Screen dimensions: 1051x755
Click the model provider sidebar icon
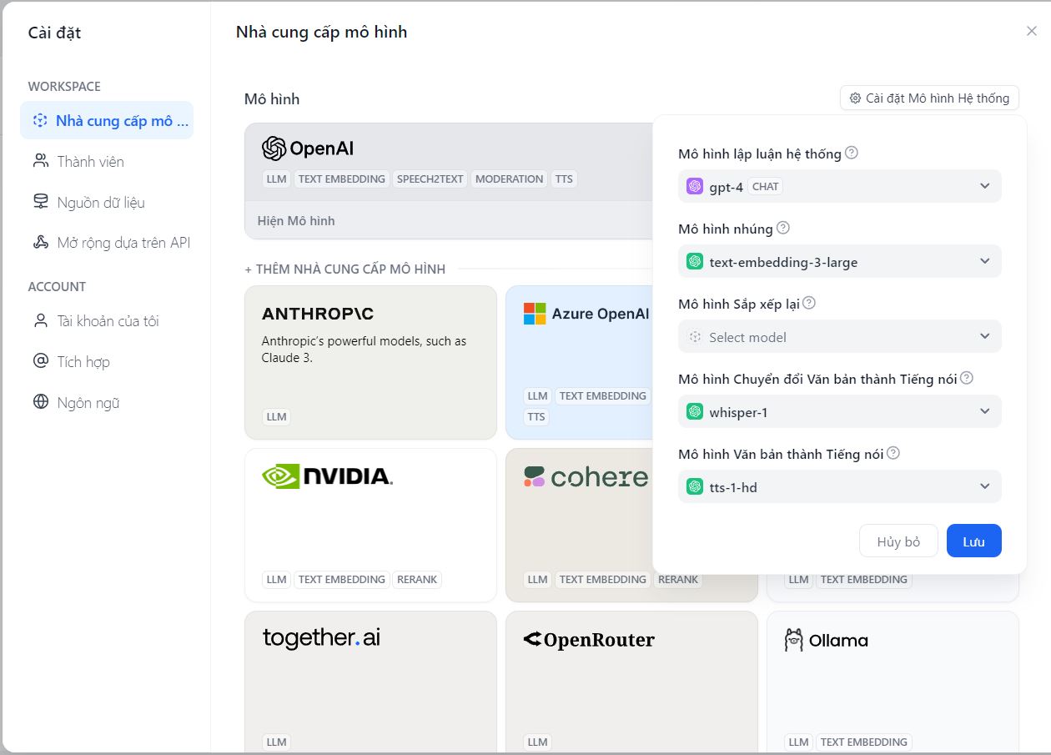40,120
